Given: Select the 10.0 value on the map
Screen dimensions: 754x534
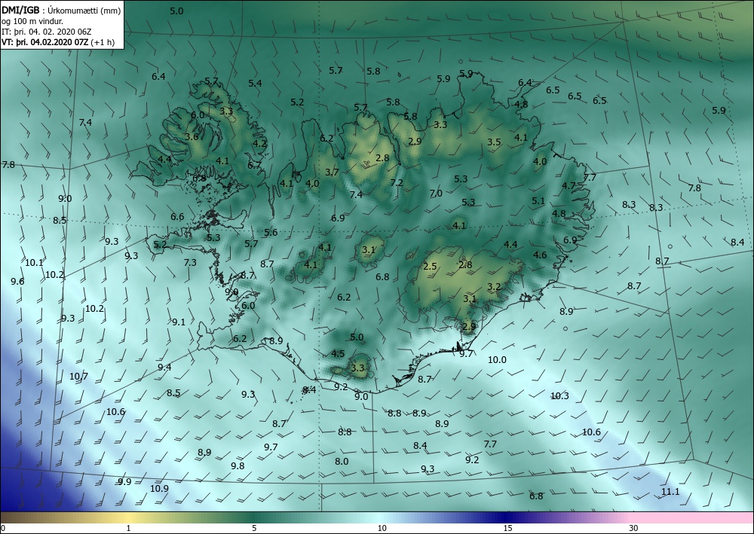Looking at the screenshot, I should (497, 360).
